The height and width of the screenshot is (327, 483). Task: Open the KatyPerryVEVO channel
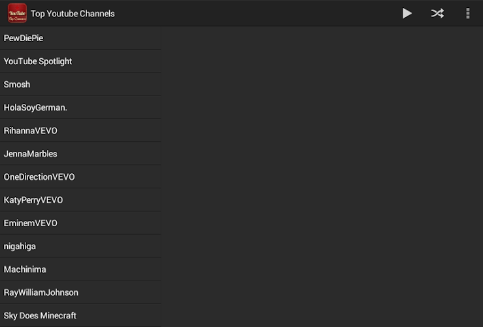[x=80, y=200]
